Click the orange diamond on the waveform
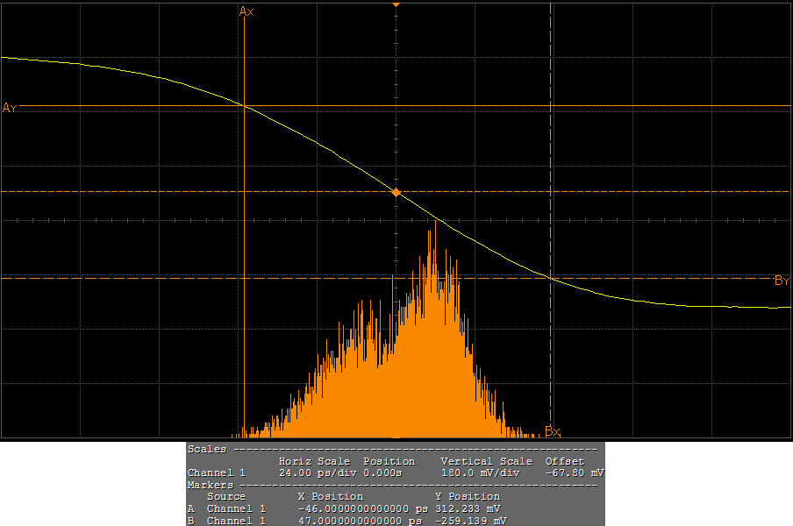The image size is (793, 526). (396, 192)
